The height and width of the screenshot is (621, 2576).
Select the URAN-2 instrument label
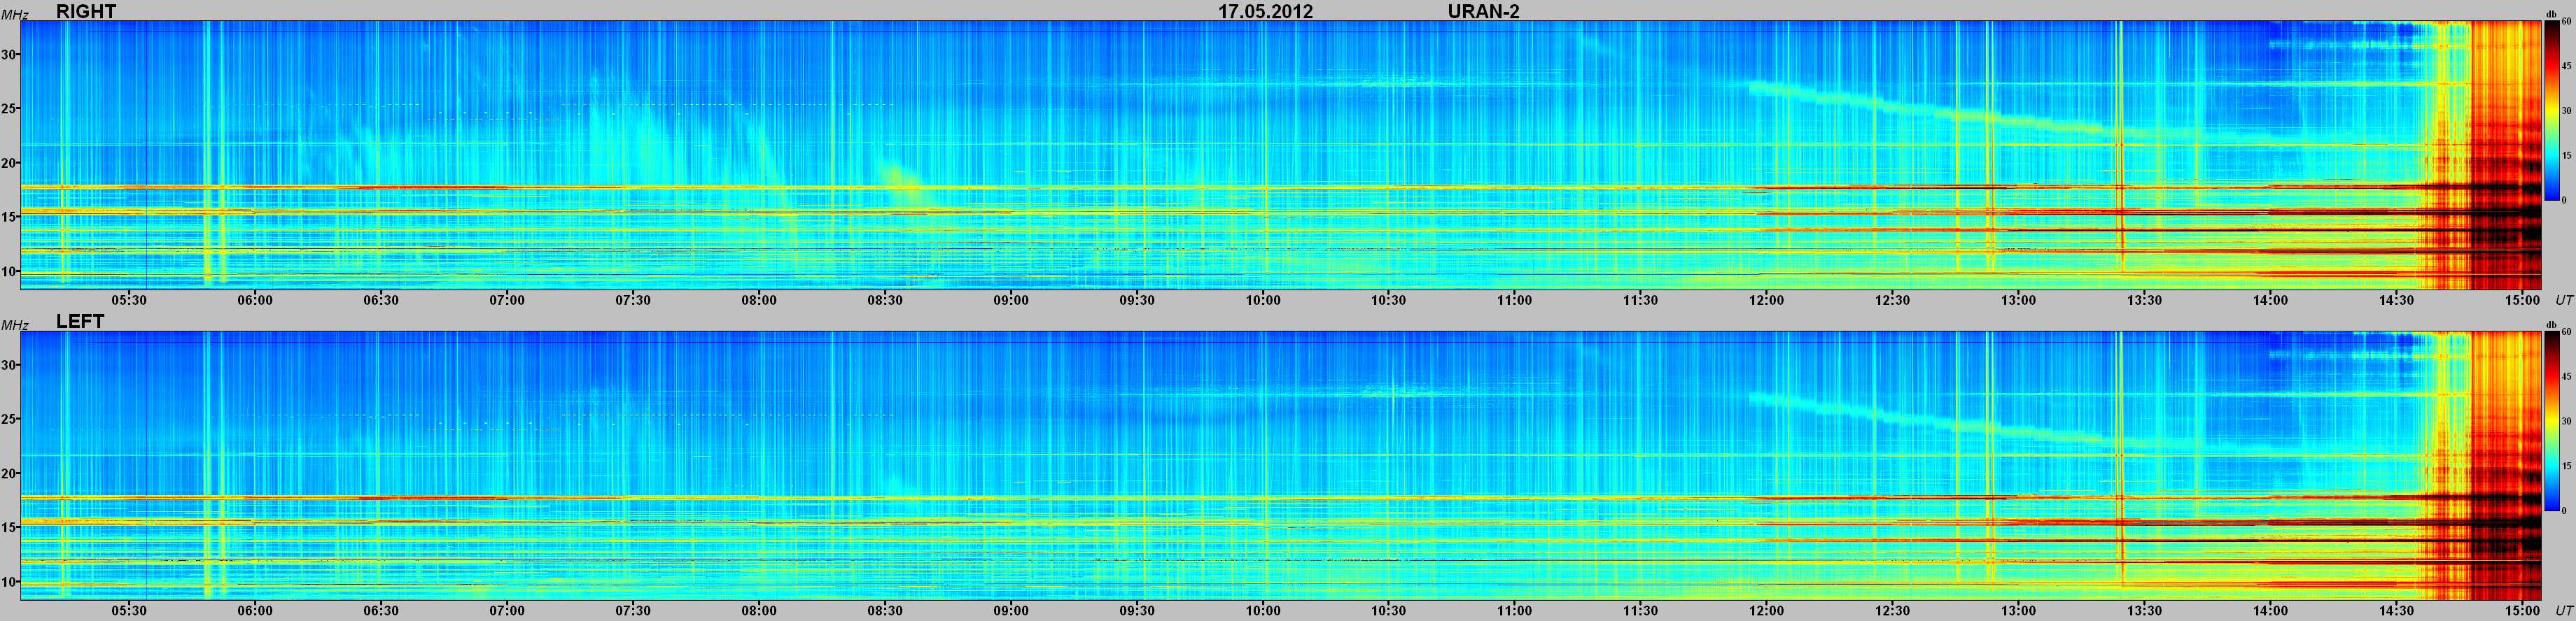coord(1483,11)
